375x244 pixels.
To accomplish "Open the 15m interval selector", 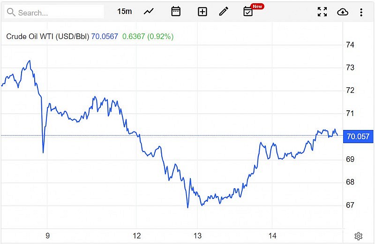I will tap(124, 12).
